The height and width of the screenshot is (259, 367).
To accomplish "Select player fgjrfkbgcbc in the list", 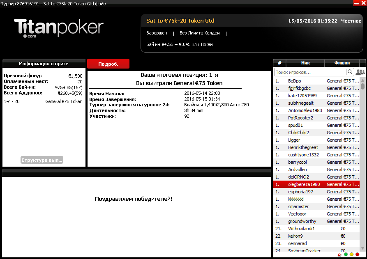I will click(x=316, y=88).
